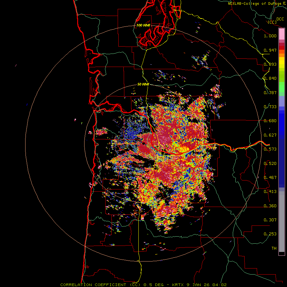Click the 0.840 legend value
This screenshot has height=287, width=287.
pyautogui.click(x=270, y=78)
